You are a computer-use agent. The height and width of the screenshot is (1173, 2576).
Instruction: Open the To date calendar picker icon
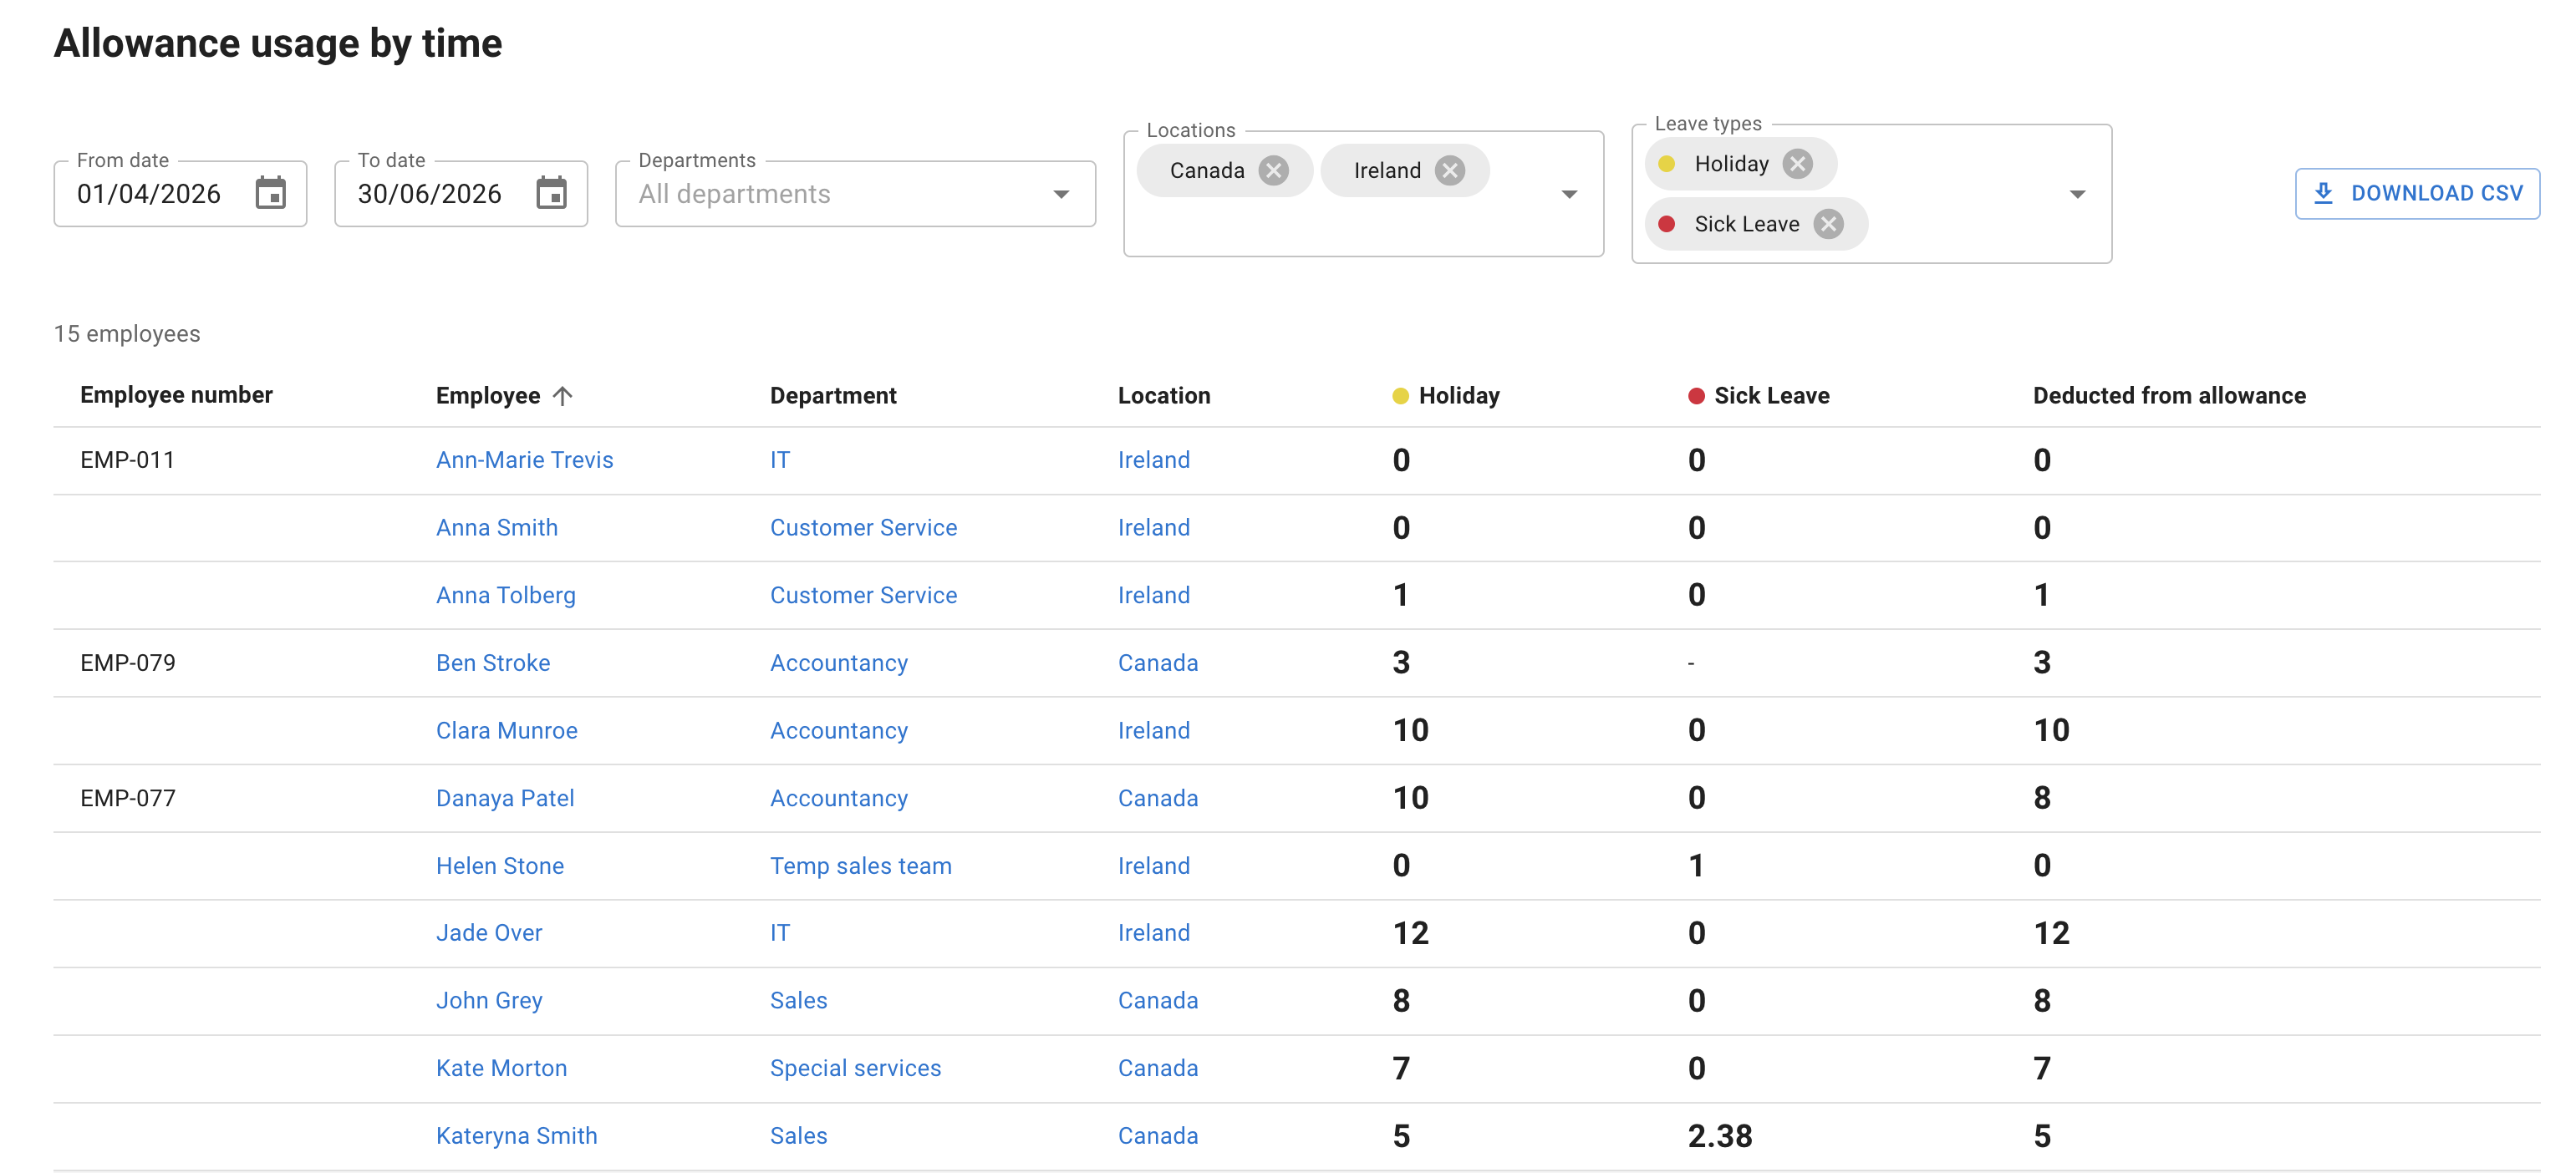coord(551,193)
